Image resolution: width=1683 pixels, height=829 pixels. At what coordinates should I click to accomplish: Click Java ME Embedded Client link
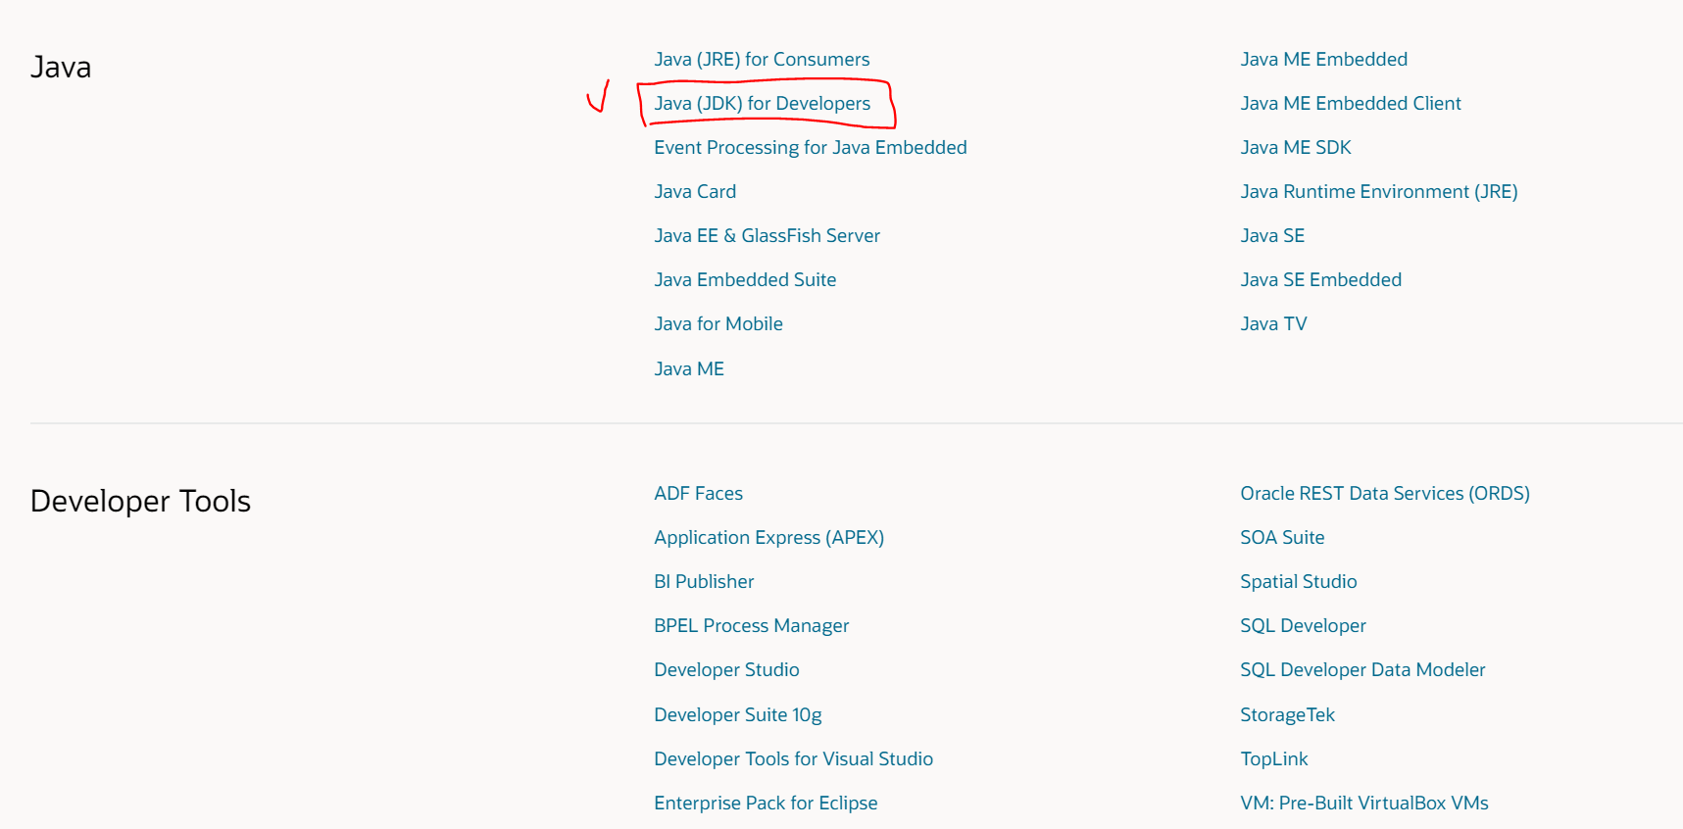tap(1351, 104)
